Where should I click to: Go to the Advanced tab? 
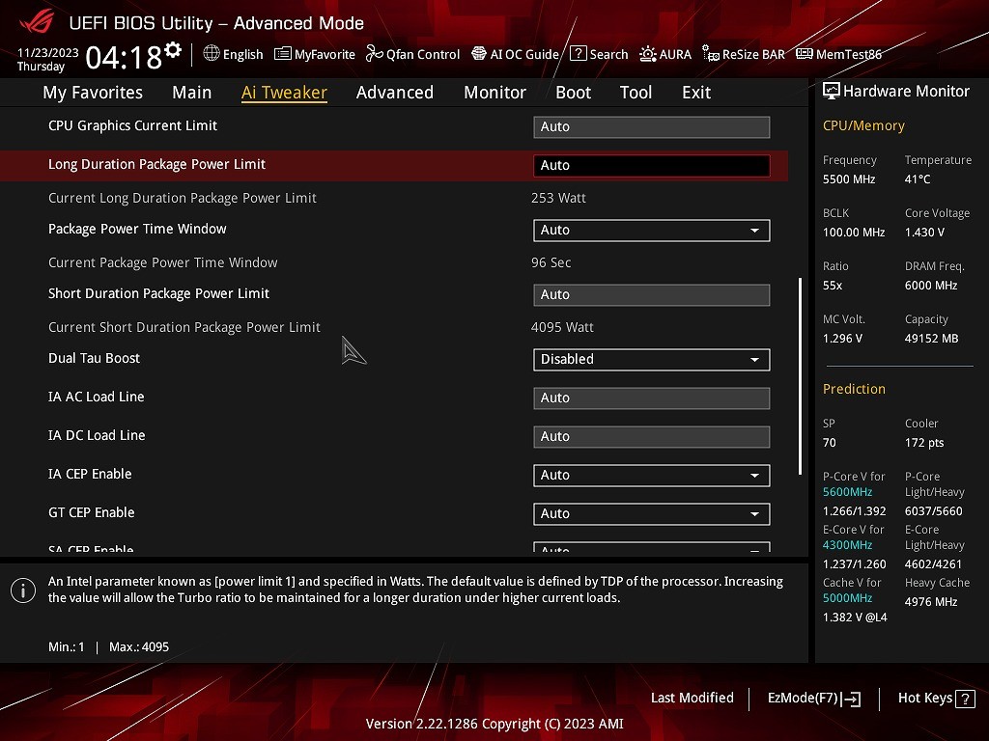pyautogui.click(x=395, y=93)
